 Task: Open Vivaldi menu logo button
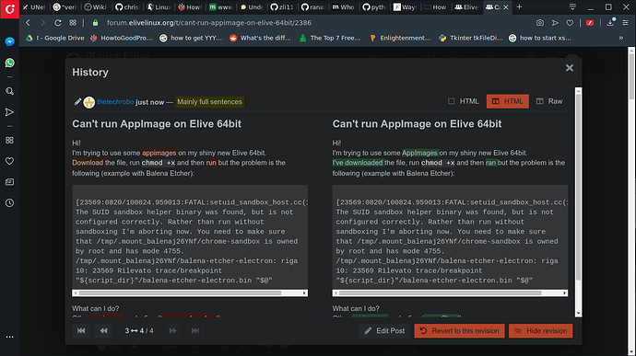[9, 8]
